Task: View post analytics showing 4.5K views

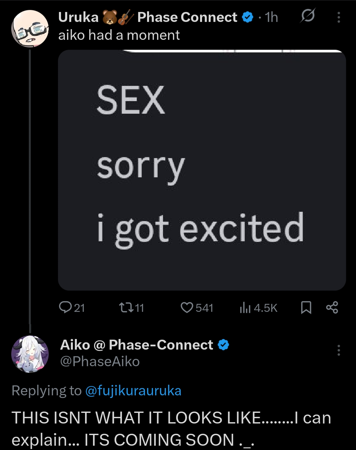Action: pyautogui.click(x=258, y=308)
